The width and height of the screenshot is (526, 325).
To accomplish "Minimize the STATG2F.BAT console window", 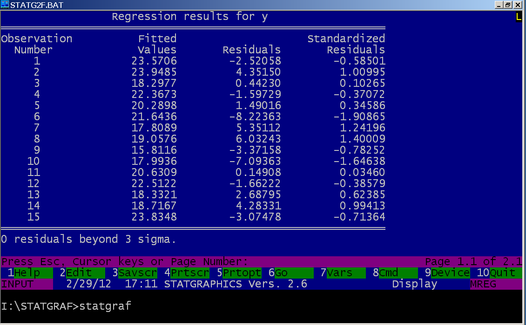I will coord(499,5).
